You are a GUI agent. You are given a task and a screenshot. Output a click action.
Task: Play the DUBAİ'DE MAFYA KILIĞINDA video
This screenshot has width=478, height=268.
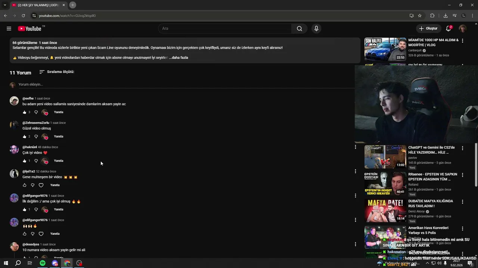pos(385,210)
